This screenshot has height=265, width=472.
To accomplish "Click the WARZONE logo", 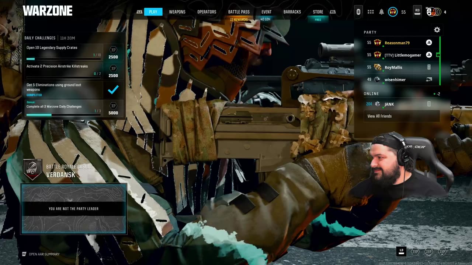I will [48, 11].
